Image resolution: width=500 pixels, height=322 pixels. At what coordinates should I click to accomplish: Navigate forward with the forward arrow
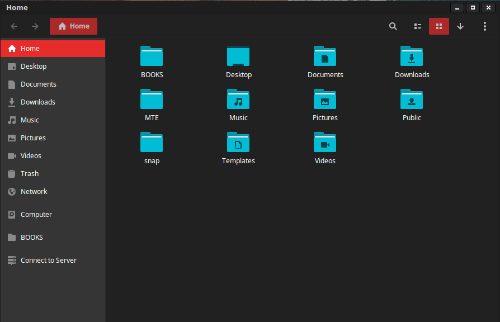pos(35,26)
